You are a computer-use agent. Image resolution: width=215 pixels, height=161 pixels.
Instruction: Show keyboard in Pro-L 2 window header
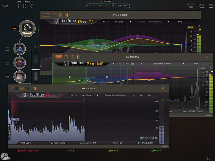(x=15, y=88)
